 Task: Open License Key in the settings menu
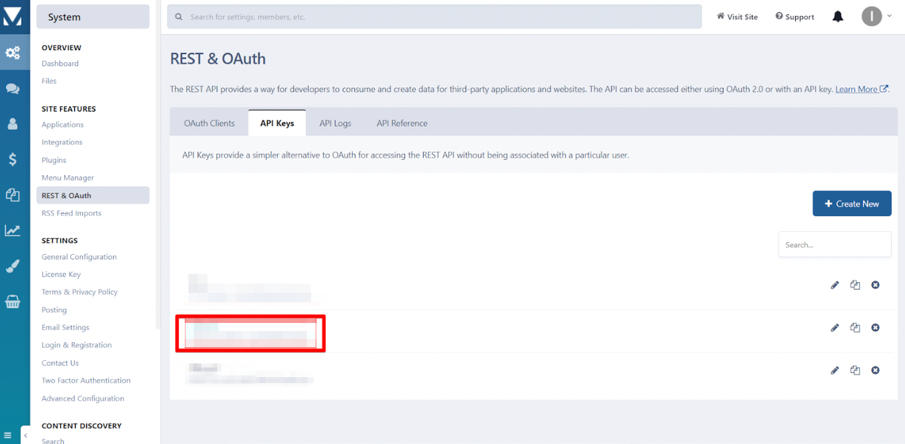coord(61,274)
